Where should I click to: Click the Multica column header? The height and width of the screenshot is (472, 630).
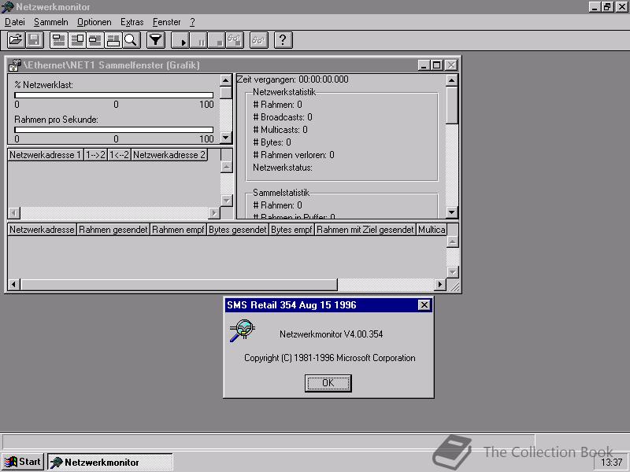pos(432,230)
